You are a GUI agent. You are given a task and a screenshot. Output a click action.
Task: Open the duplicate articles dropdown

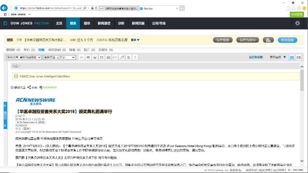pos(59,57)
